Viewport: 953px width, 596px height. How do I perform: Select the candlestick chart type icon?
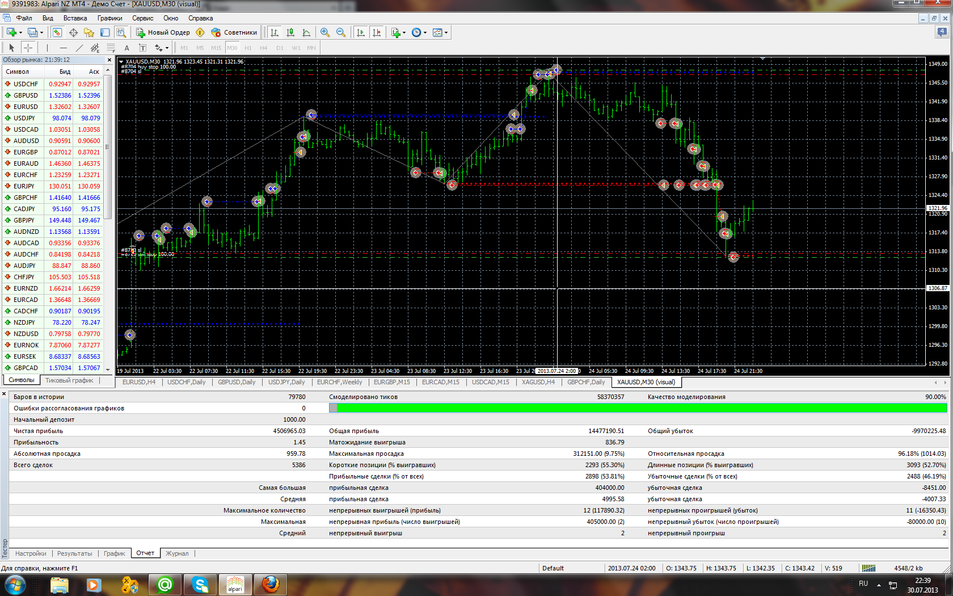click(290, 32)
